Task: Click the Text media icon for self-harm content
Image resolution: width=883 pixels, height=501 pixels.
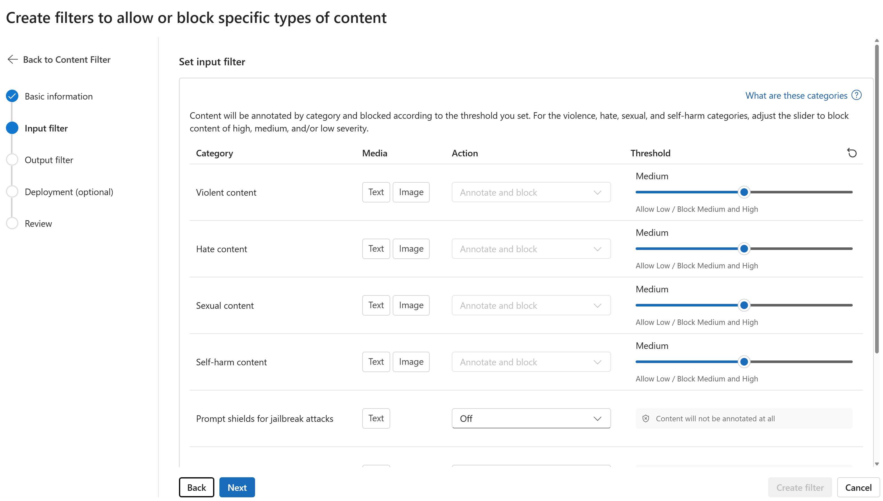Action: 376,362
